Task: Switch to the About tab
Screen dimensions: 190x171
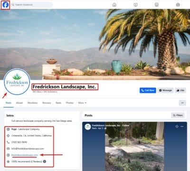Action: 19,103
